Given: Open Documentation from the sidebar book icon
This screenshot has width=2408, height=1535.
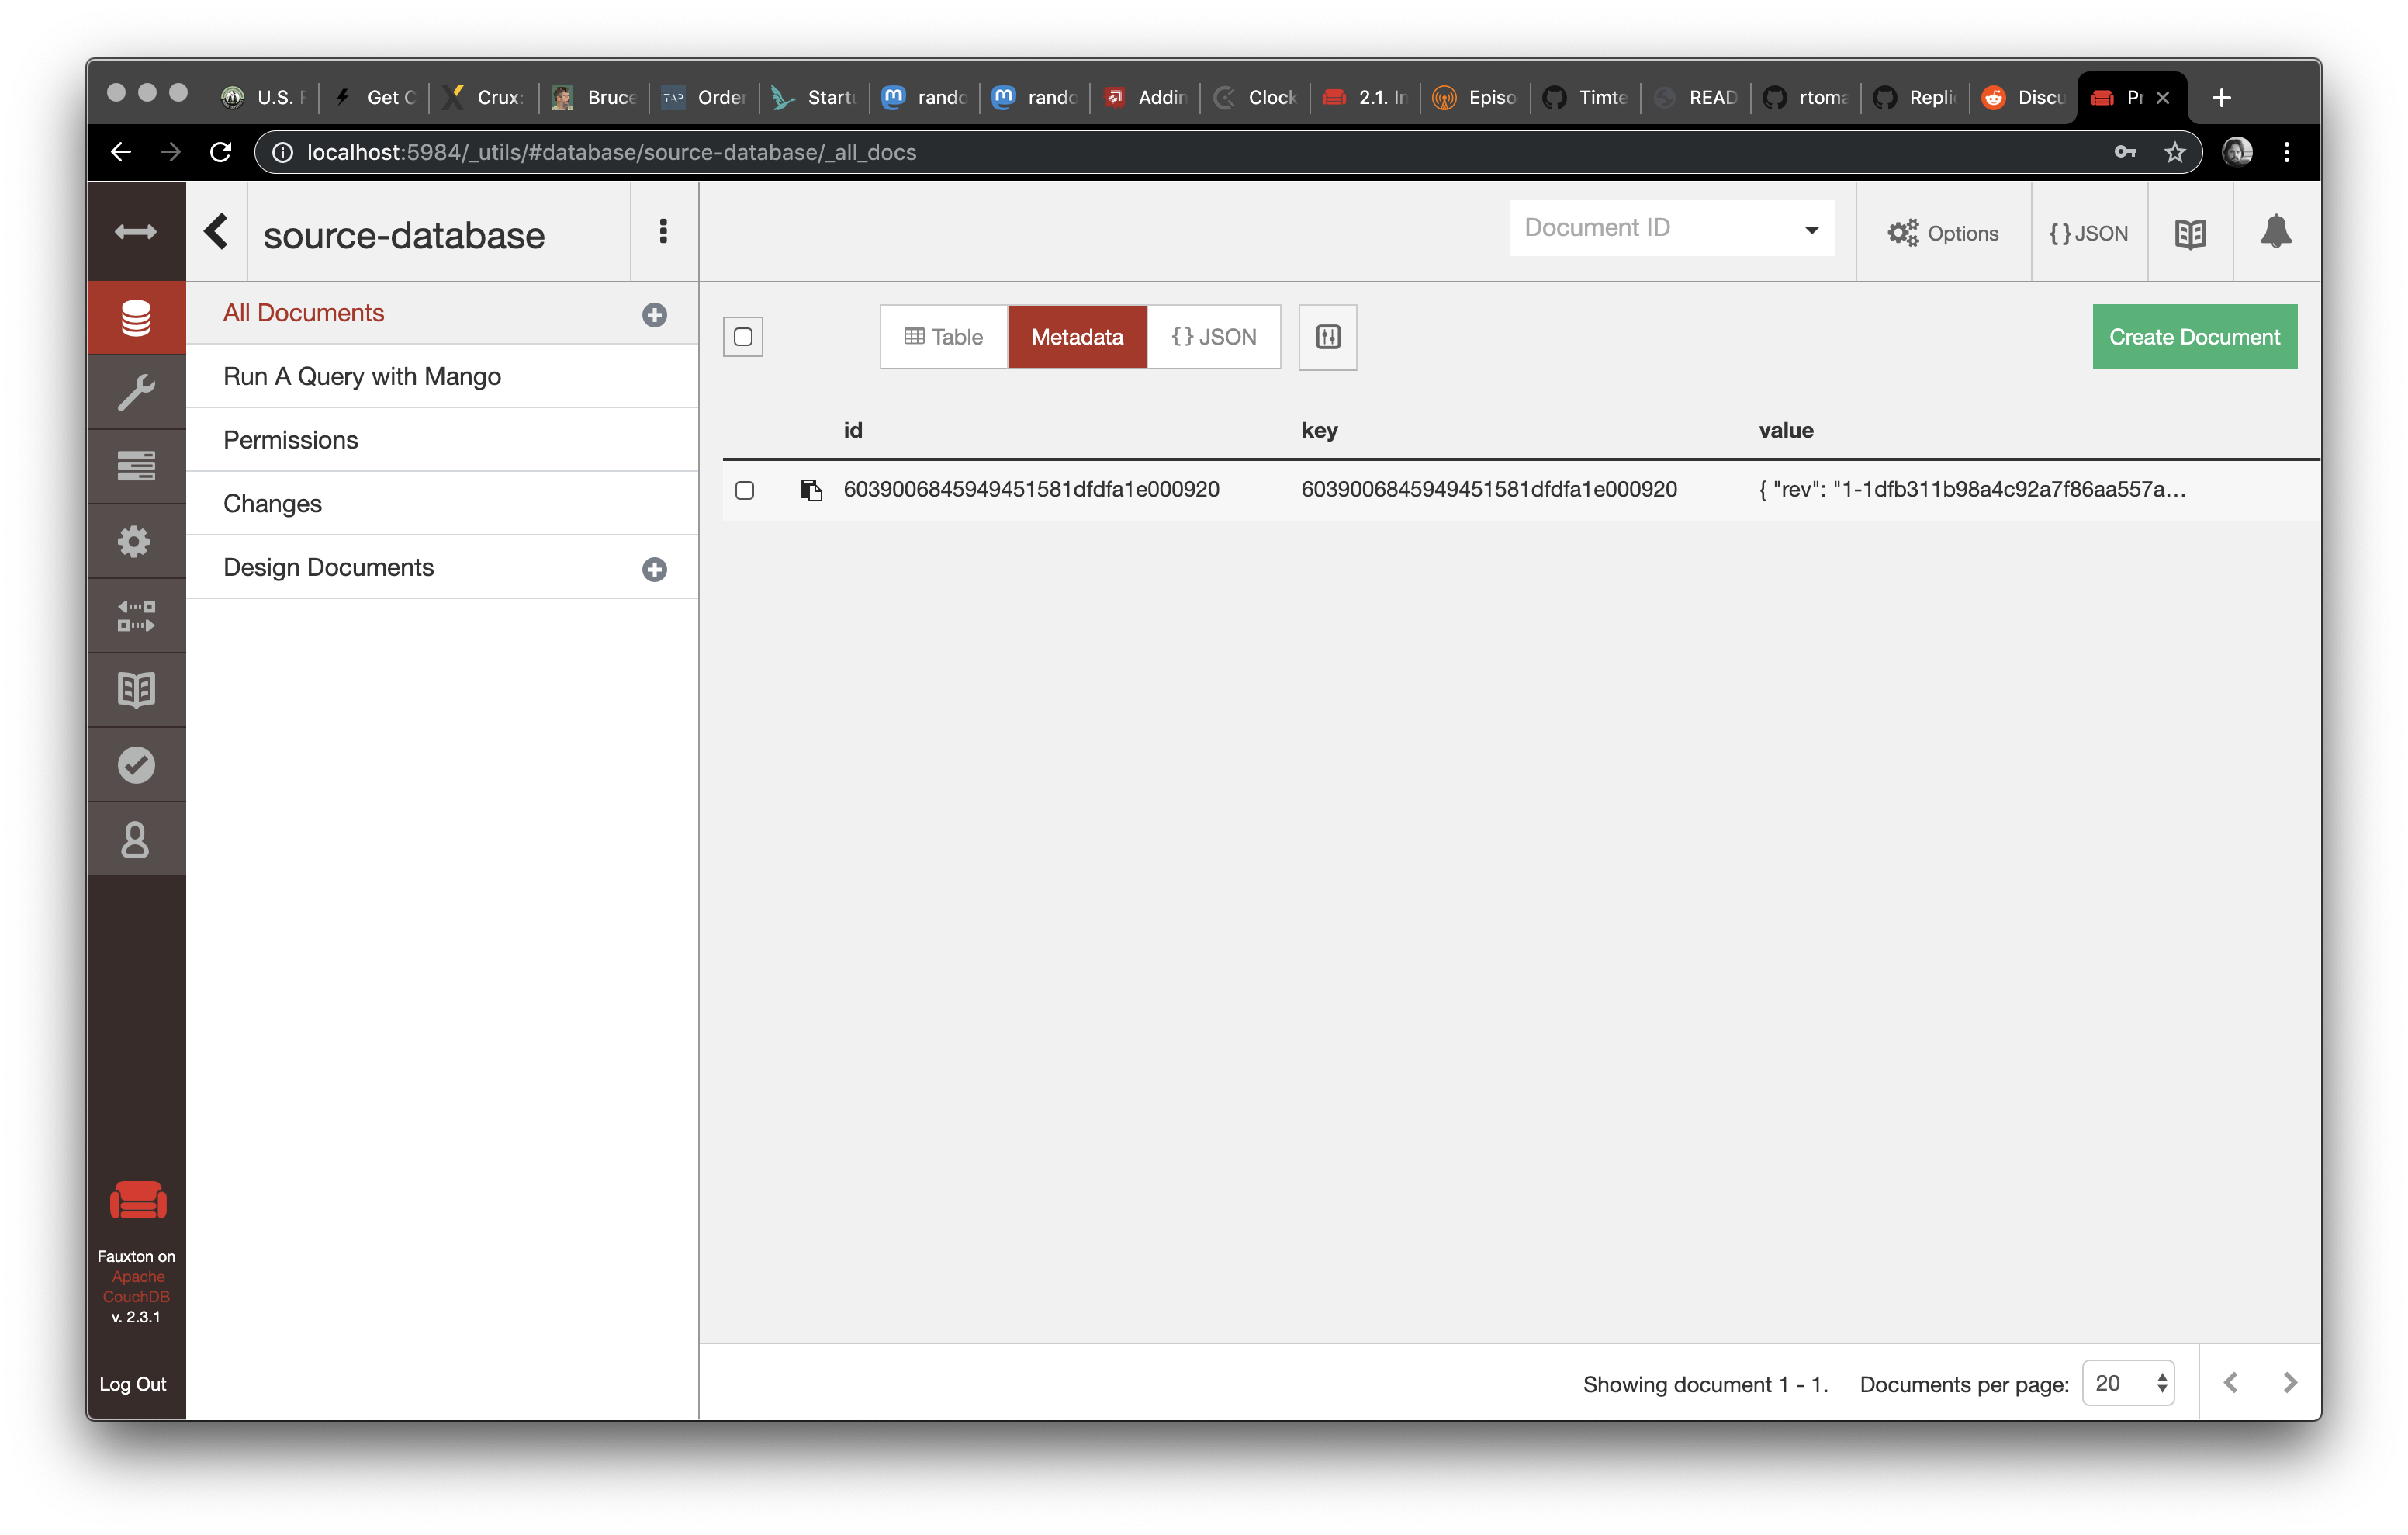Looking at the screenshot, I should click(x=136, y=689).
